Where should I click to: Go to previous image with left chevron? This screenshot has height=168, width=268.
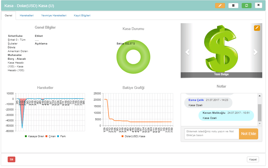[188, 52]
